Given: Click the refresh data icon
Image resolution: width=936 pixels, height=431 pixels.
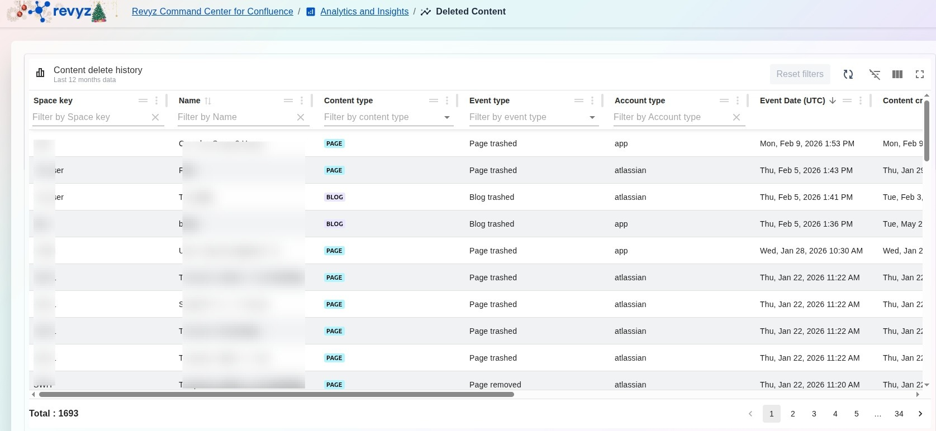Looking at the screenshot, I should pyautogui.click(x=848, y=74).
